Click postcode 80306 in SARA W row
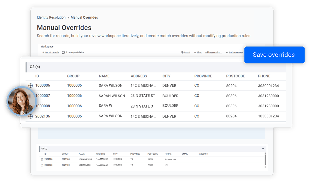This screenshot has height=183, width=311. pyautogui.click(x=231, y=106)
